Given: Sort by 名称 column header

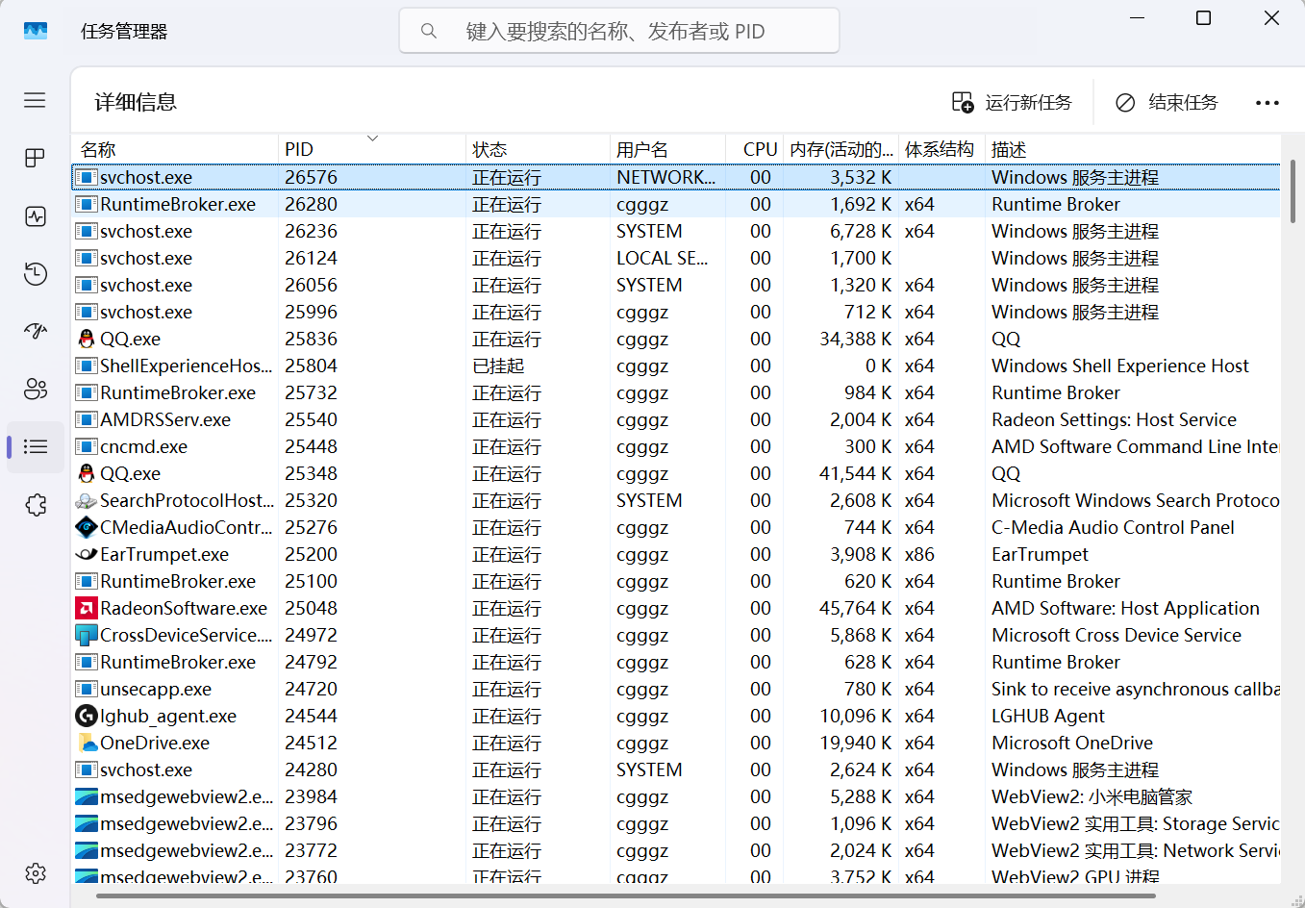Looking at the screenshot, I should [175, 149].
